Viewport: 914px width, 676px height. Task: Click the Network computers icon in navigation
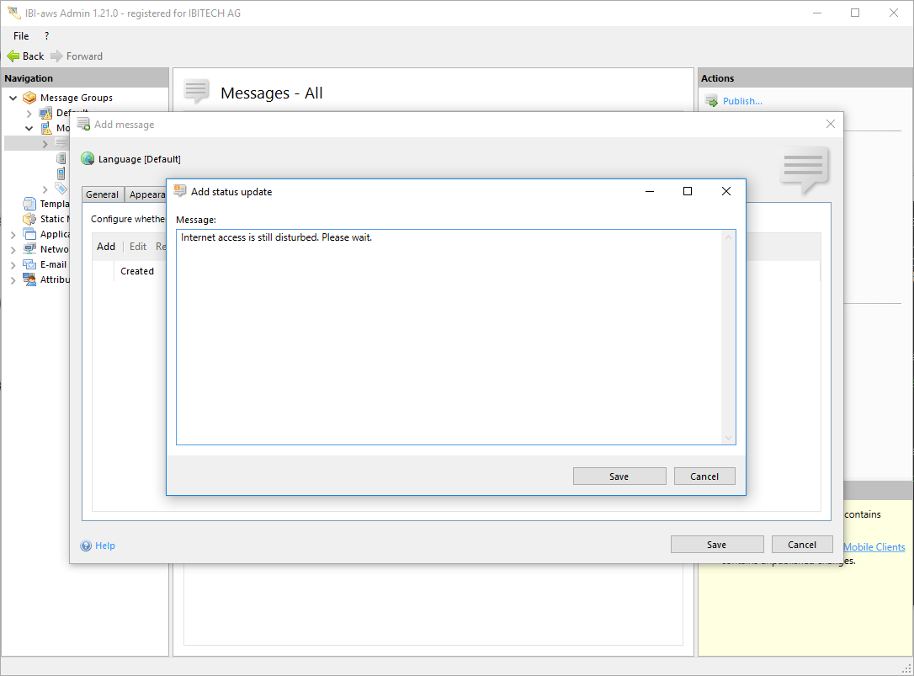(29, 249)
